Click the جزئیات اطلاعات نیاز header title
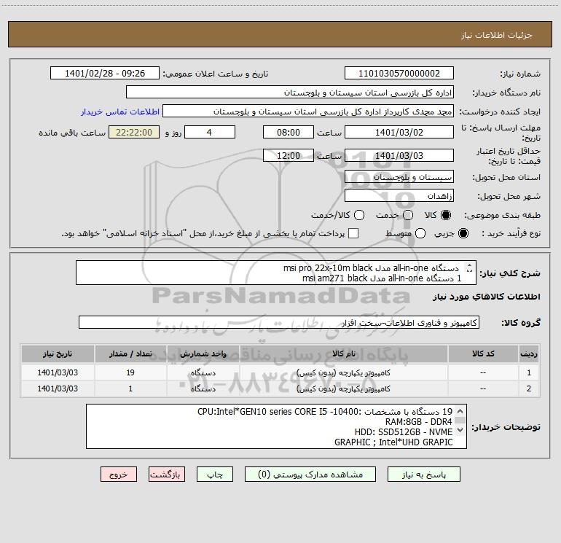 tap(497, 35)
